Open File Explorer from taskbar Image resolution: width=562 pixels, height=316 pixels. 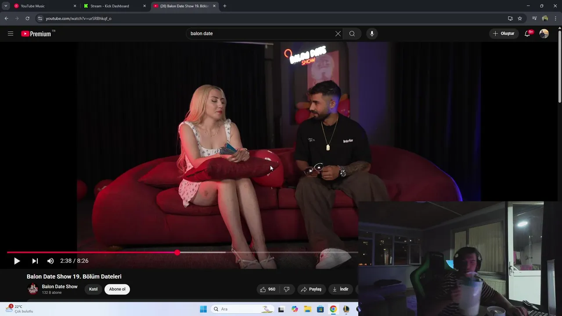click(x=307, y=309)
